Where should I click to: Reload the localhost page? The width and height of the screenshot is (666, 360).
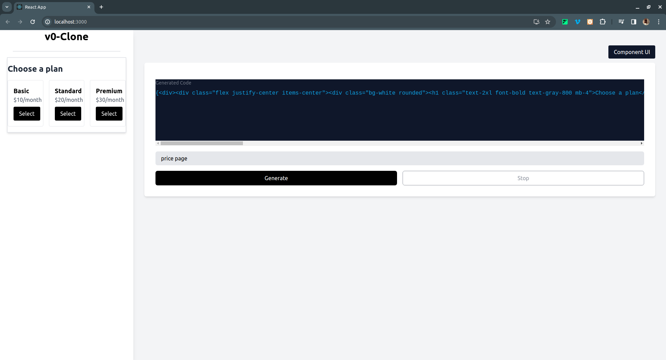[33, 22]
